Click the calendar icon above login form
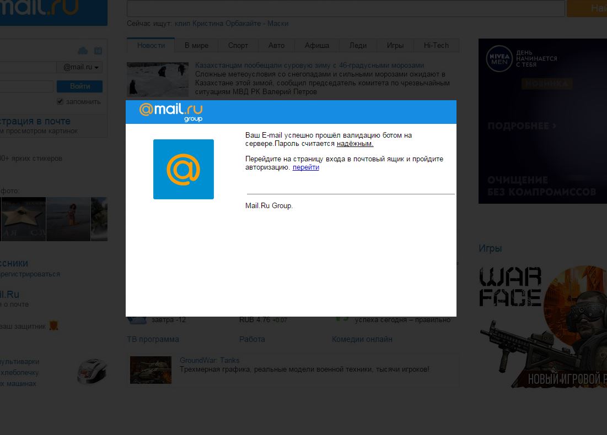The height and width of the screenshot is (435, 607). 98,51
